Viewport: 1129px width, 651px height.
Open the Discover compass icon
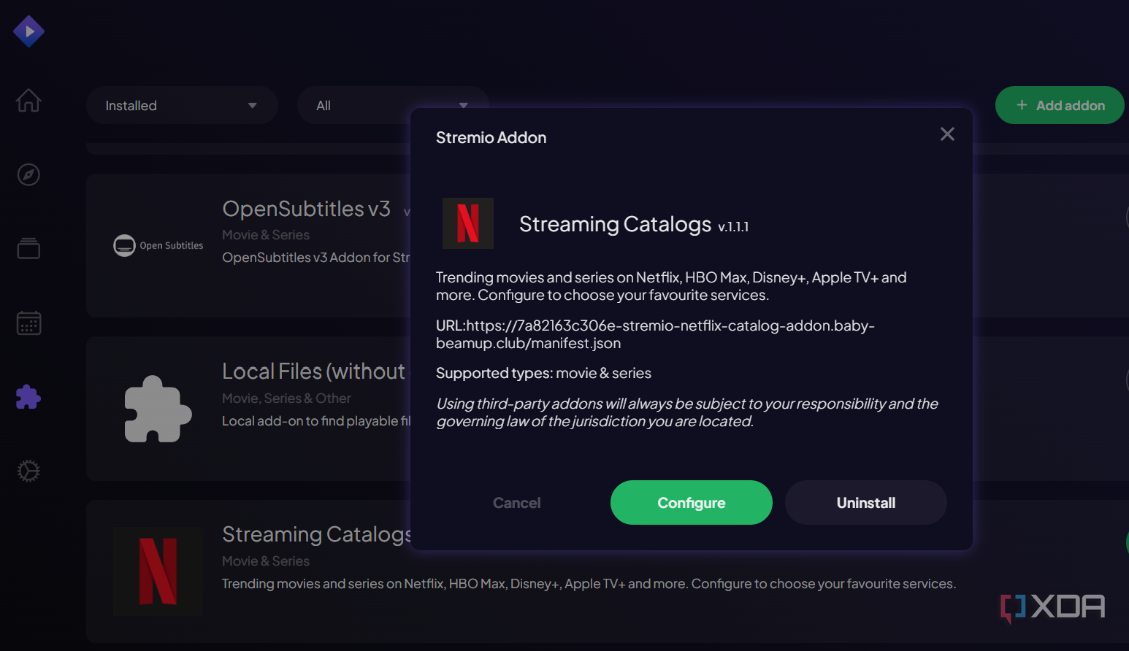coord(28,174)
